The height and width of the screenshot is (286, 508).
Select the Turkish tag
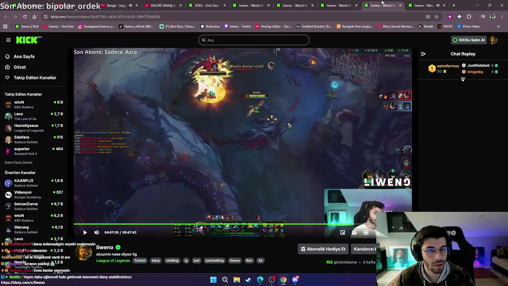click(x=140, y=261)
